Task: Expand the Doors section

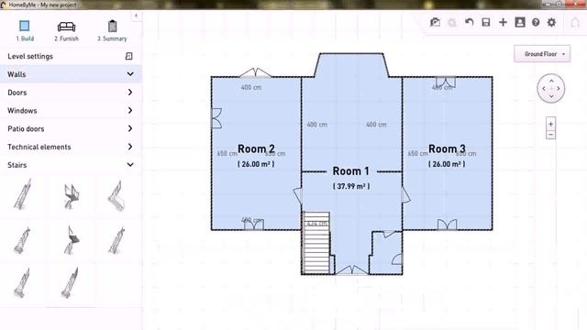Action: point(130,92)
